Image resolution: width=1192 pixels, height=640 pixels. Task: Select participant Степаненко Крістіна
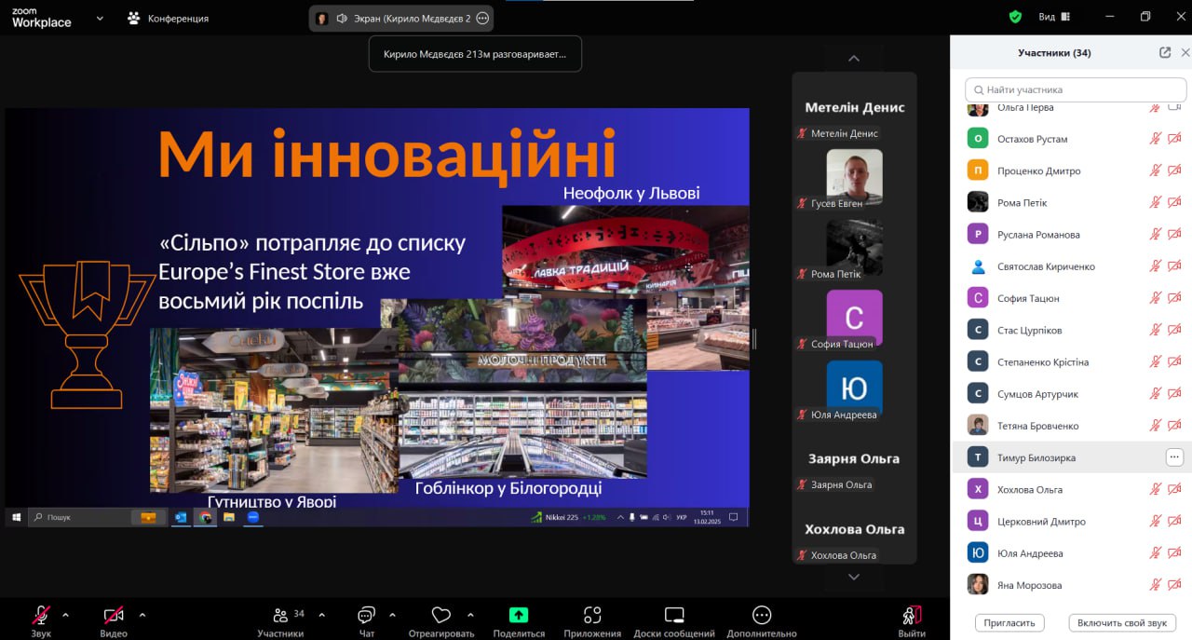(1071, 361)
